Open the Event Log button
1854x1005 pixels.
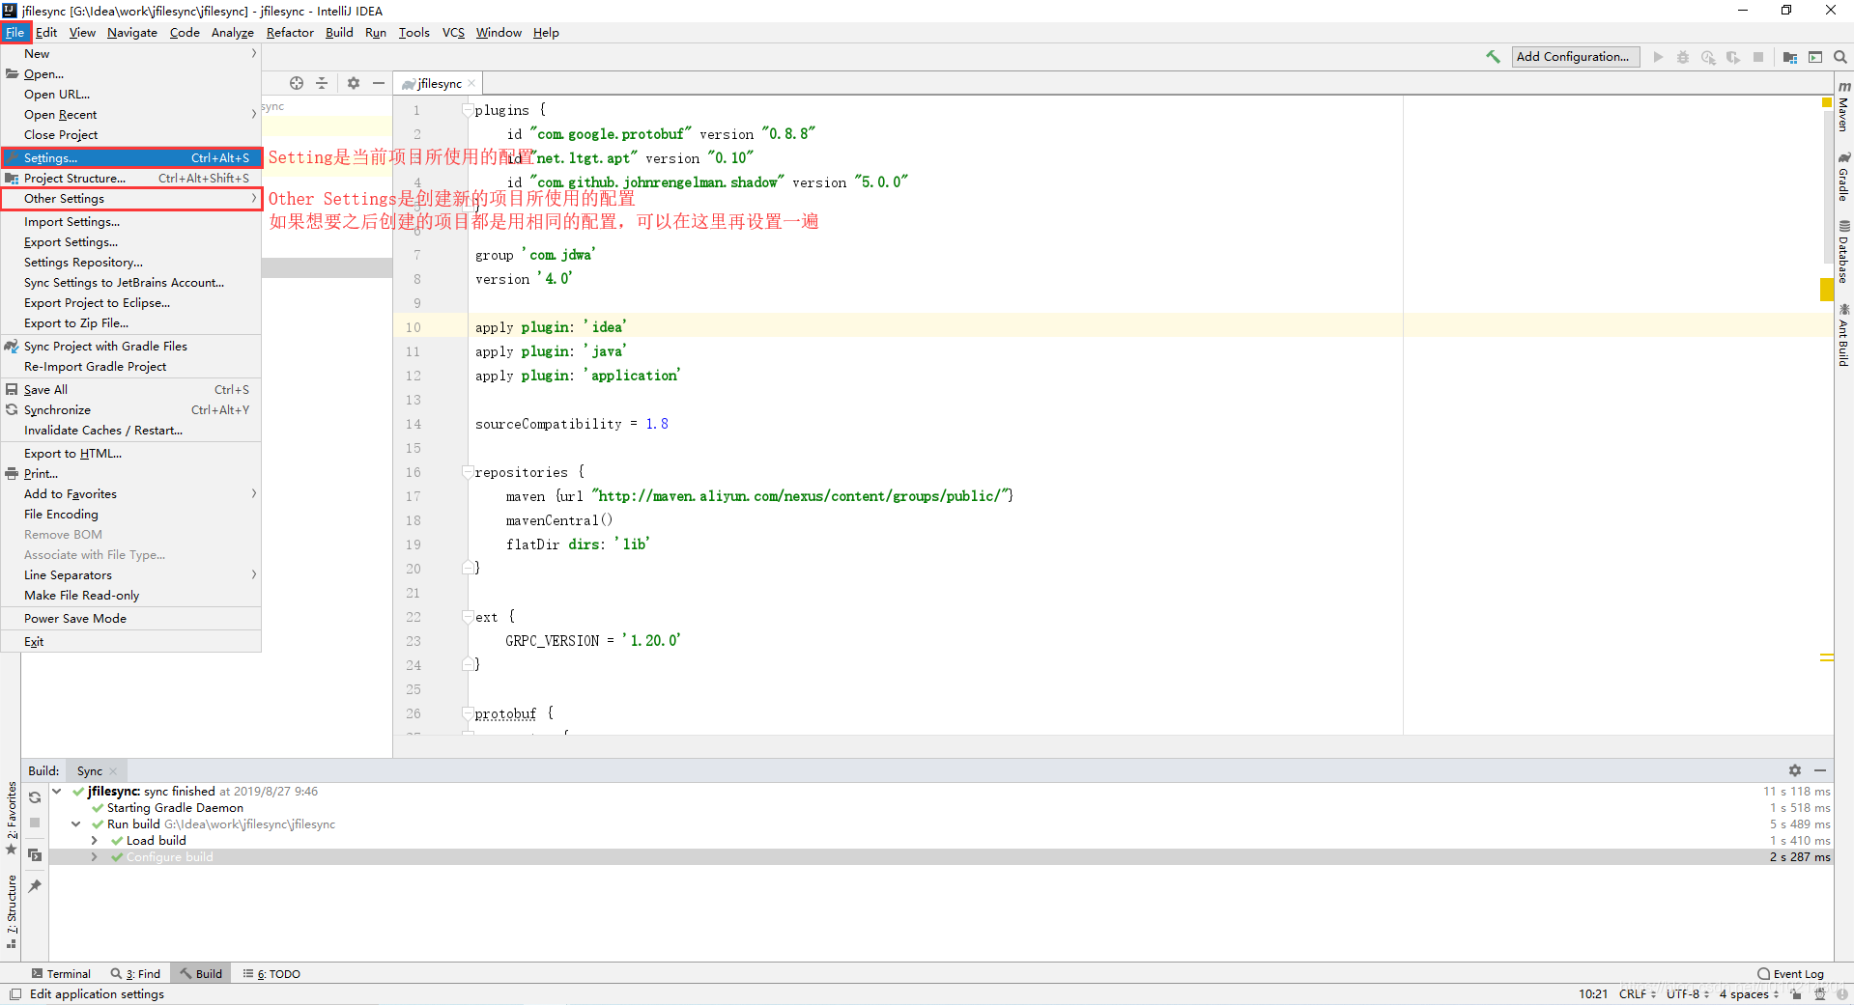[x=1791, y=974]
